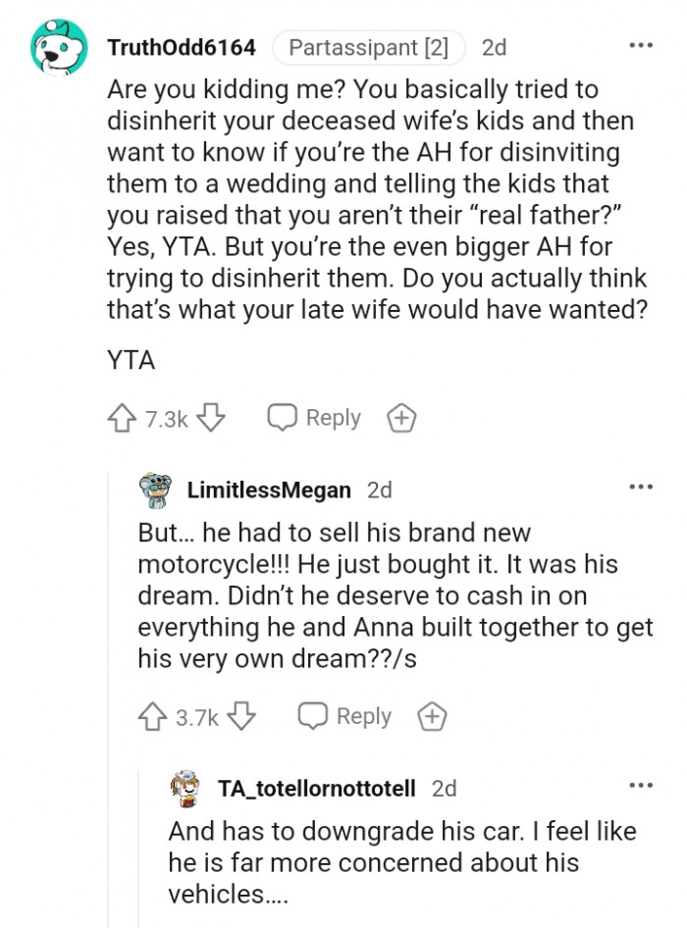Open more options for TruthOdd6164's comment
This screenshot has height=928, width=687.
pyautogui.click(x=640, y=46)
